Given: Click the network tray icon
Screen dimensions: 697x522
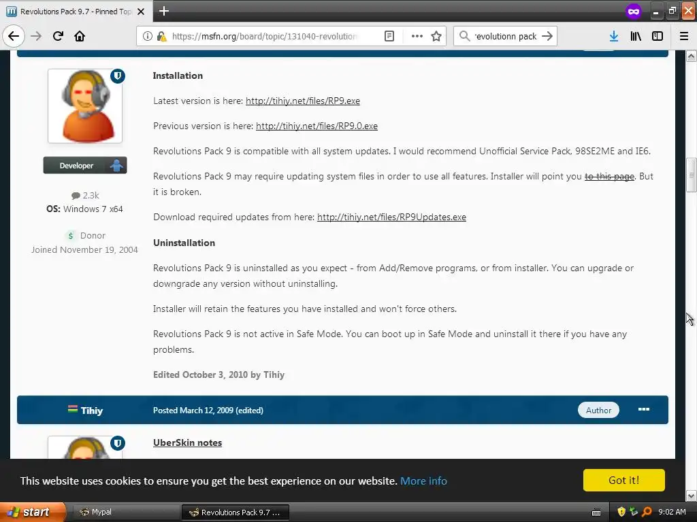Looking at the screenshot, I should (634, 512).
